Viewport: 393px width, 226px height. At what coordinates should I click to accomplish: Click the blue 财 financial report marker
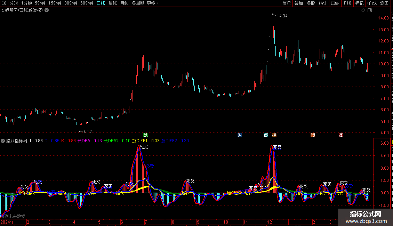click(x=240, y=135)
